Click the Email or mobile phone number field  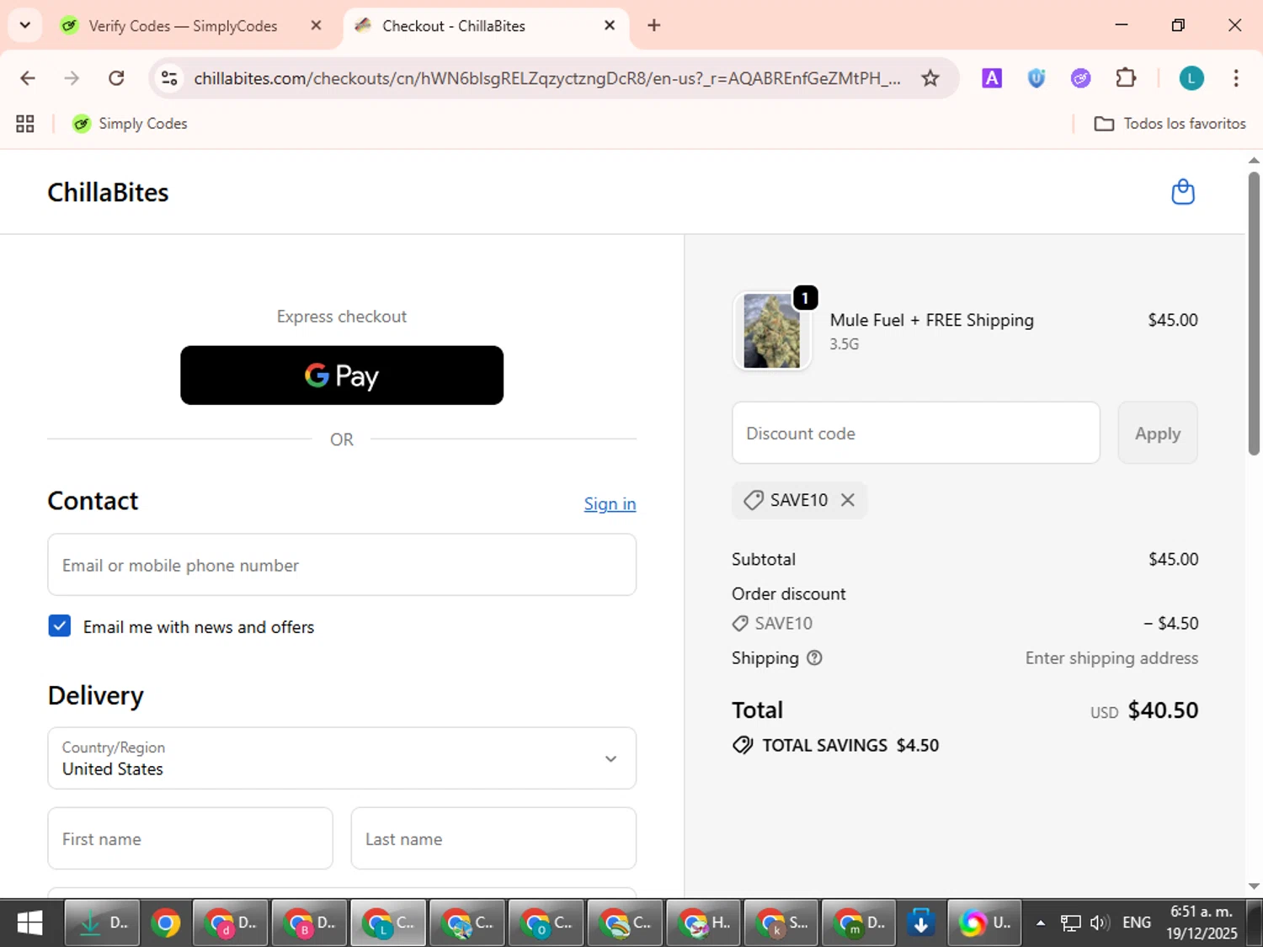[342, 565]
